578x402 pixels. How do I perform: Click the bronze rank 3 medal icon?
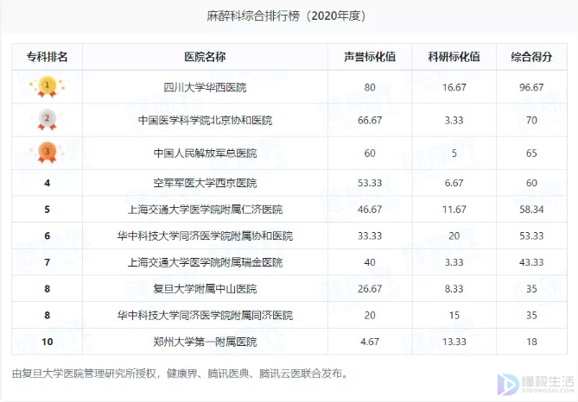point(48,153)
